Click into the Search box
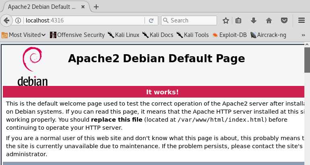 tap(189, 20)
